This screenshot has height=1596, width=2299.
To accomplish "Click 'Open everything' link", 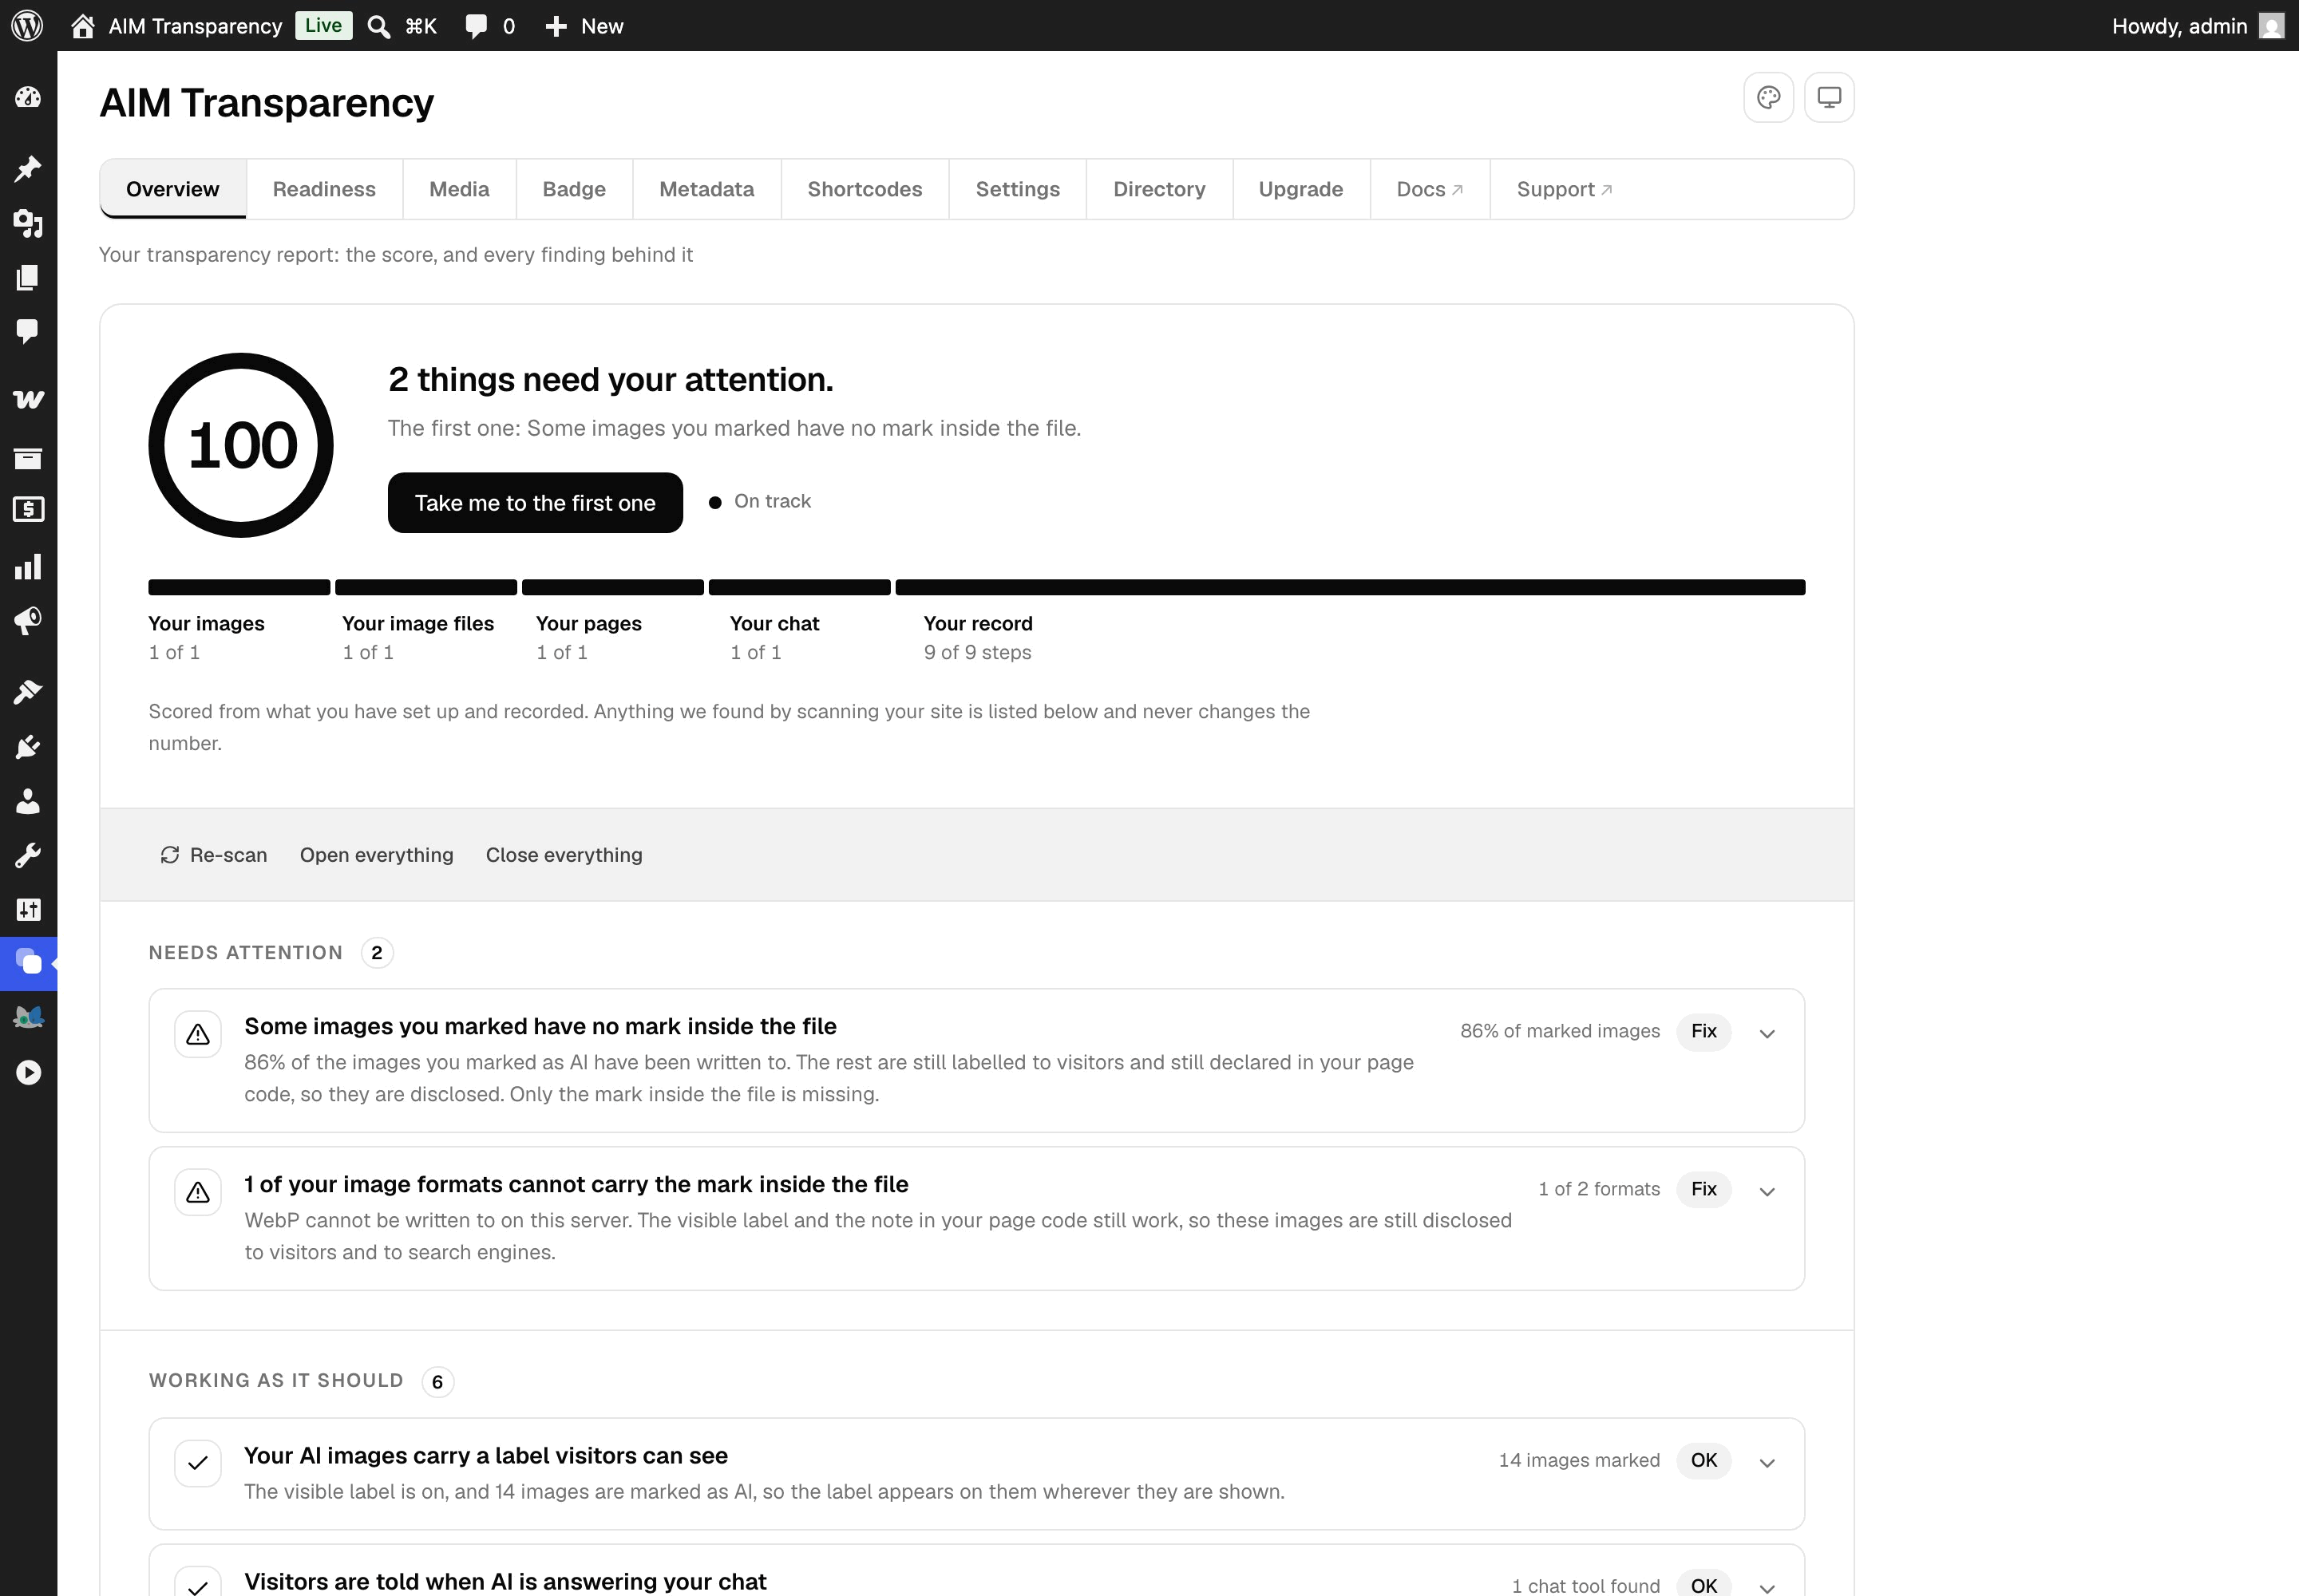I will click(376, 855).
